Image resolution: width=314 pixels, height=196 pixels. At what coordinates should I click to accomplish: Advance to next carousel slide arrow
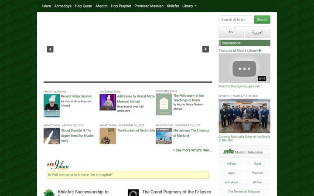click(x=205, y=49)
